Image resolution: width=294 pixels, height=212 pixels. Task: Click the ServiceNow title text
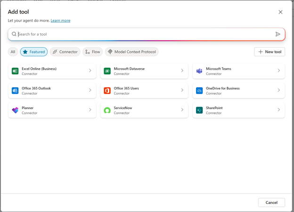coord(123,108)
